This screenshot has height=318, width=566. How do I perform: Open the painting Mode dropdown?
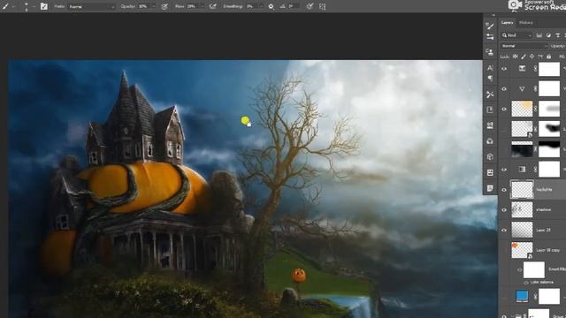(x=92, y=6)
